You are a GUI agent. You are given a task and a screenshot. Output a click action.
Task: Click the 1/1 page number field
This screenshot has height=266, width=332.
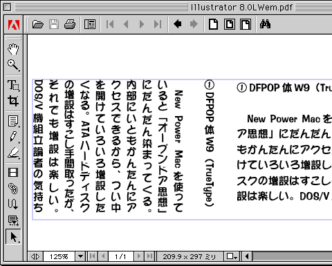tap(120, 256)
